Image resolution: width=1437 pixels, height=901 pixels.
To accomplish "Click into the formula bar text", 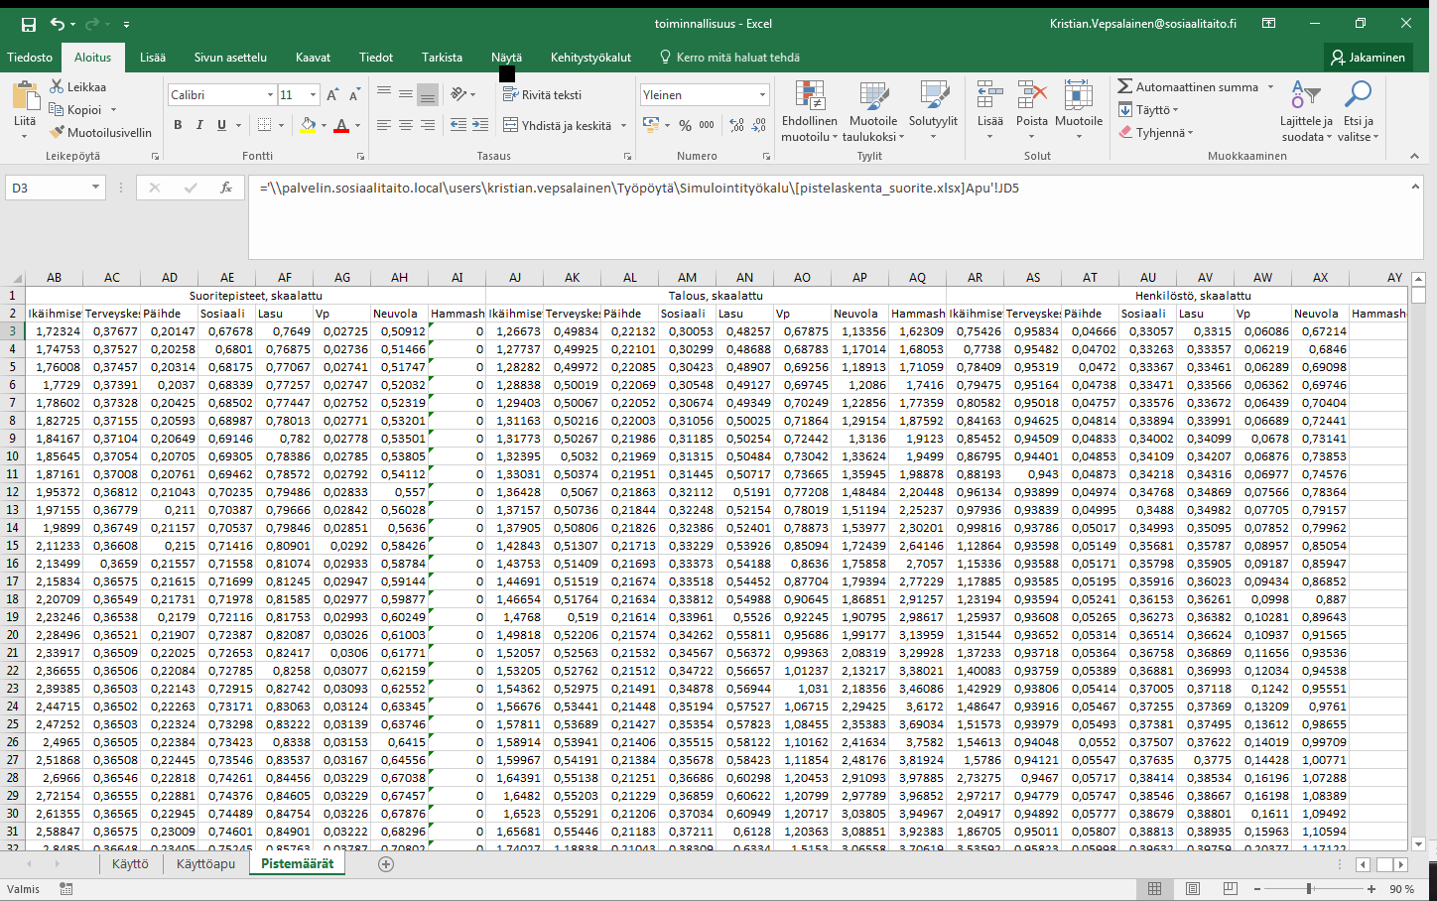I will 640,188.
